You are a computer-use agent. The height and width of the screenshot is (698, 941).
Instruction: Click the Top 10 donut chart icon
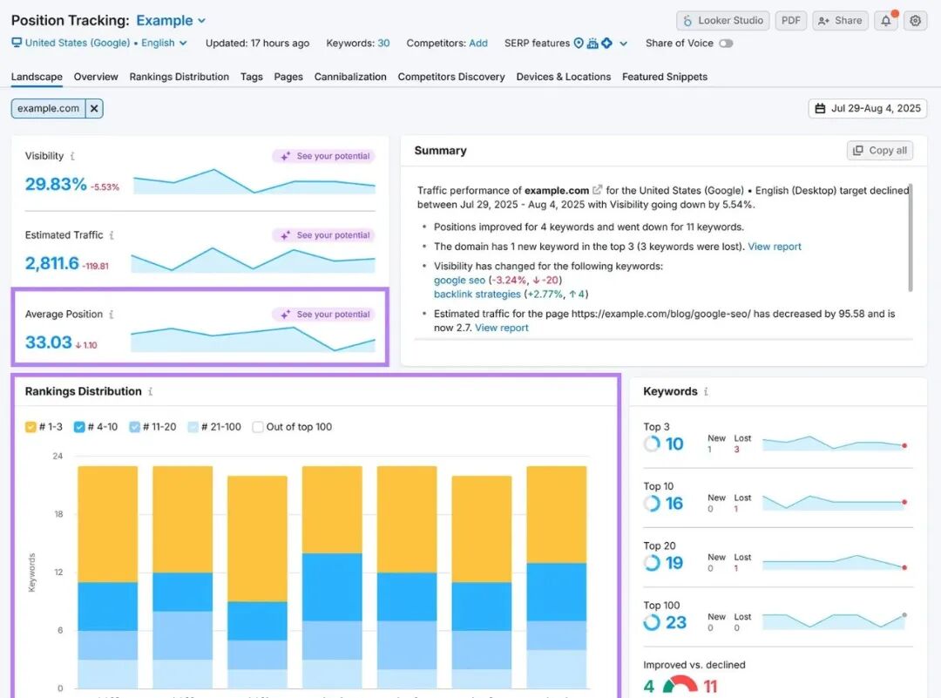click(652, 504)
